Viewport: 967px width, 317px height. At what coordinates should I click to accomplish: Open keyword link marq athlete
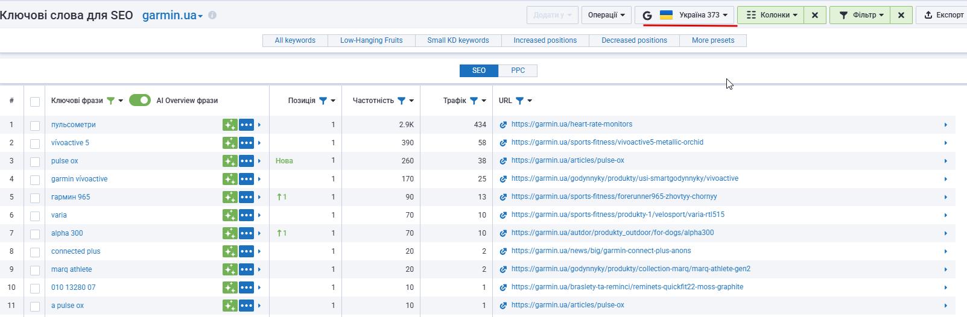[x=72, y=269]
